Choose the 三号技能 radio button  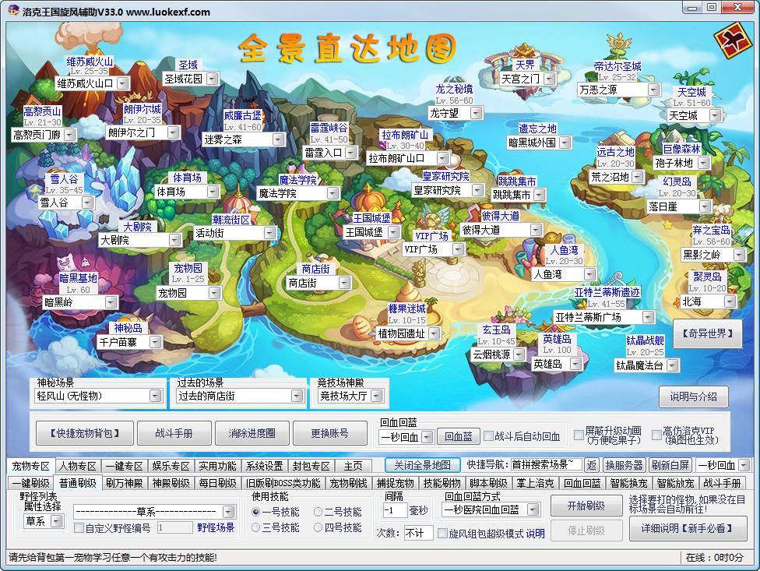pyautogui.click(x=256, y=527)
